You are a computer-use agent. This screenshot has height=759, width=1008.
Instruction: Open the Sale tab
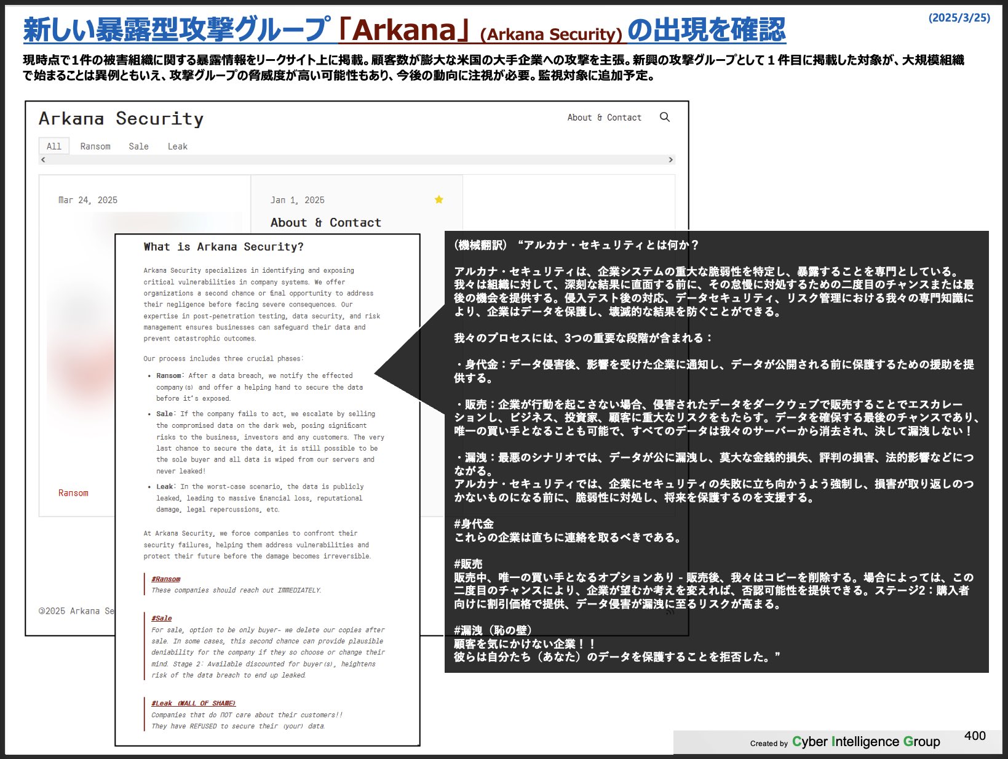tap(138, 147)
